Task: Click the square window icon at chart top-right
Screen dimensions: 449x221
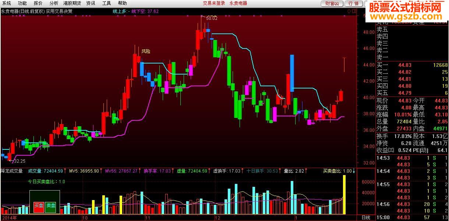Action: tap(354, 11)
